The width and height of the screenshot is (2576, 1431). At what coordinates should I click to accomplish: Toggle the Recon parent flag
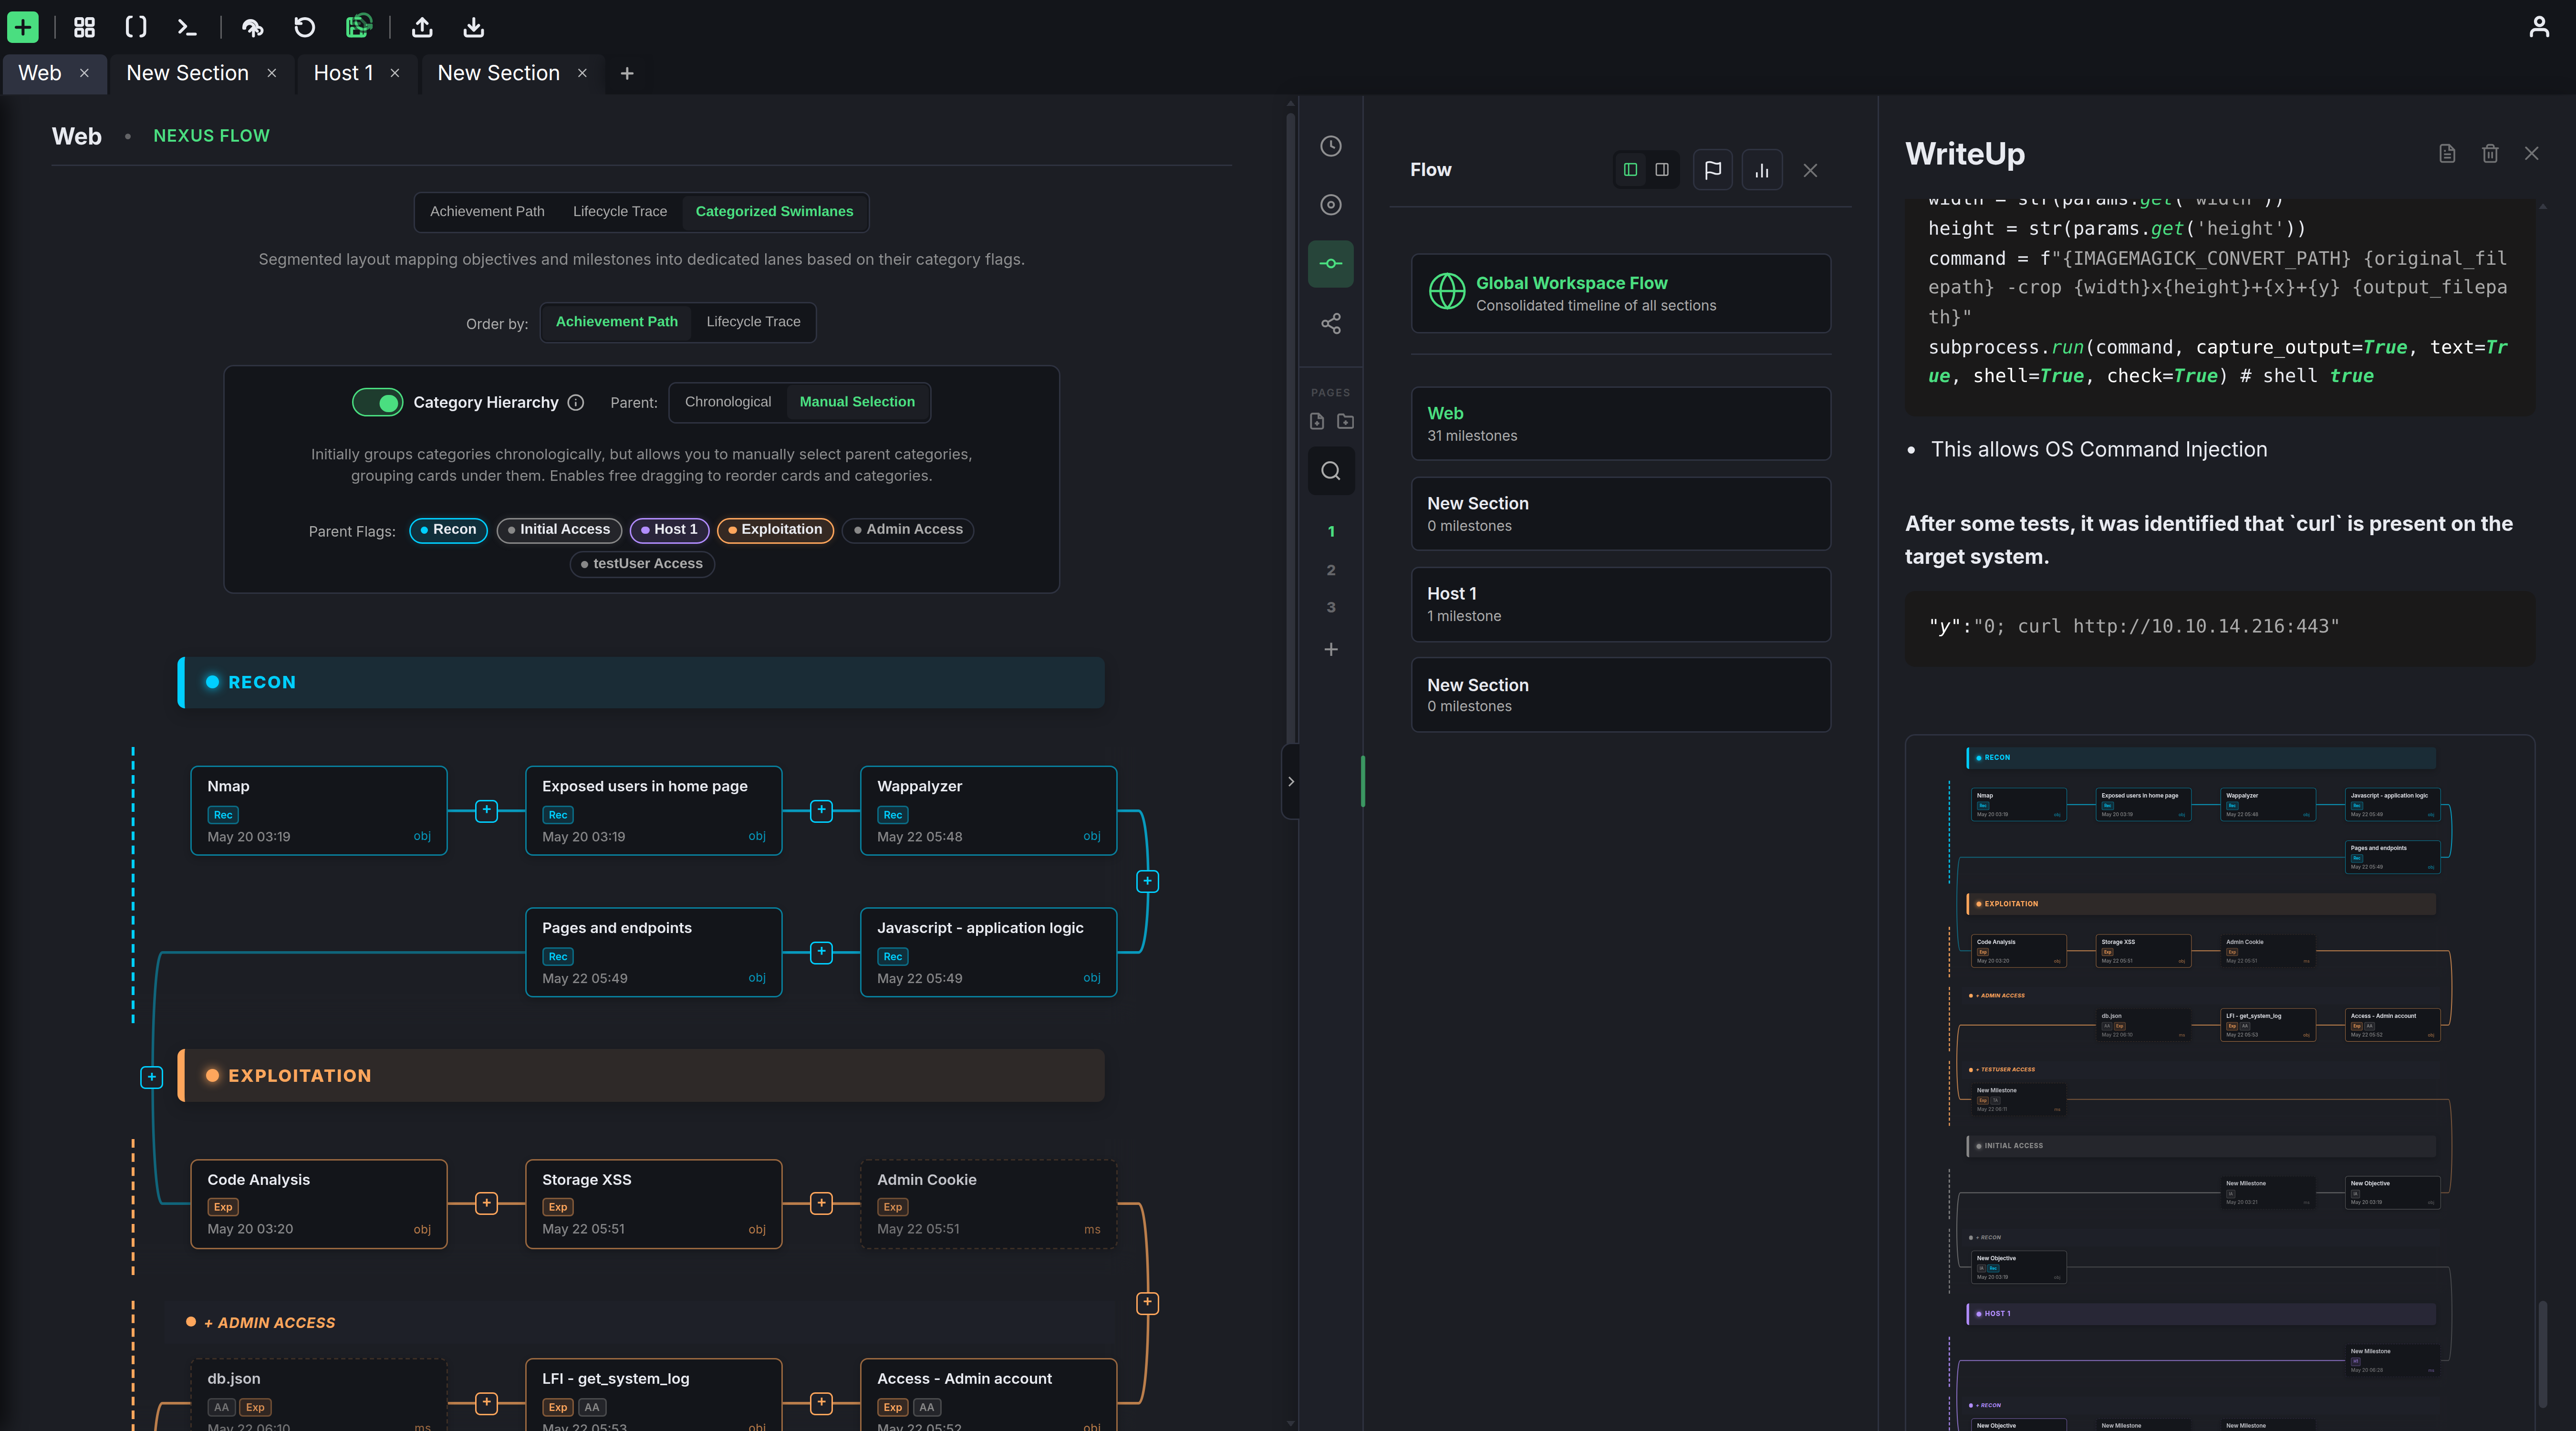(448, 530)
